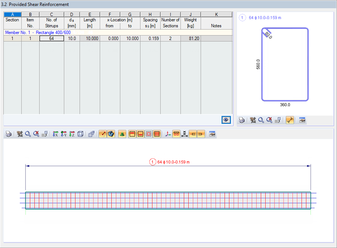337x248 pixels.
Task: Toggle supports display green icon
Action: click(x=122, y=134)
